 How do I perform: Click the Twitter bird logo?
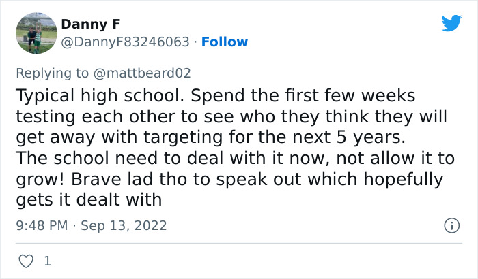[451, 24]
